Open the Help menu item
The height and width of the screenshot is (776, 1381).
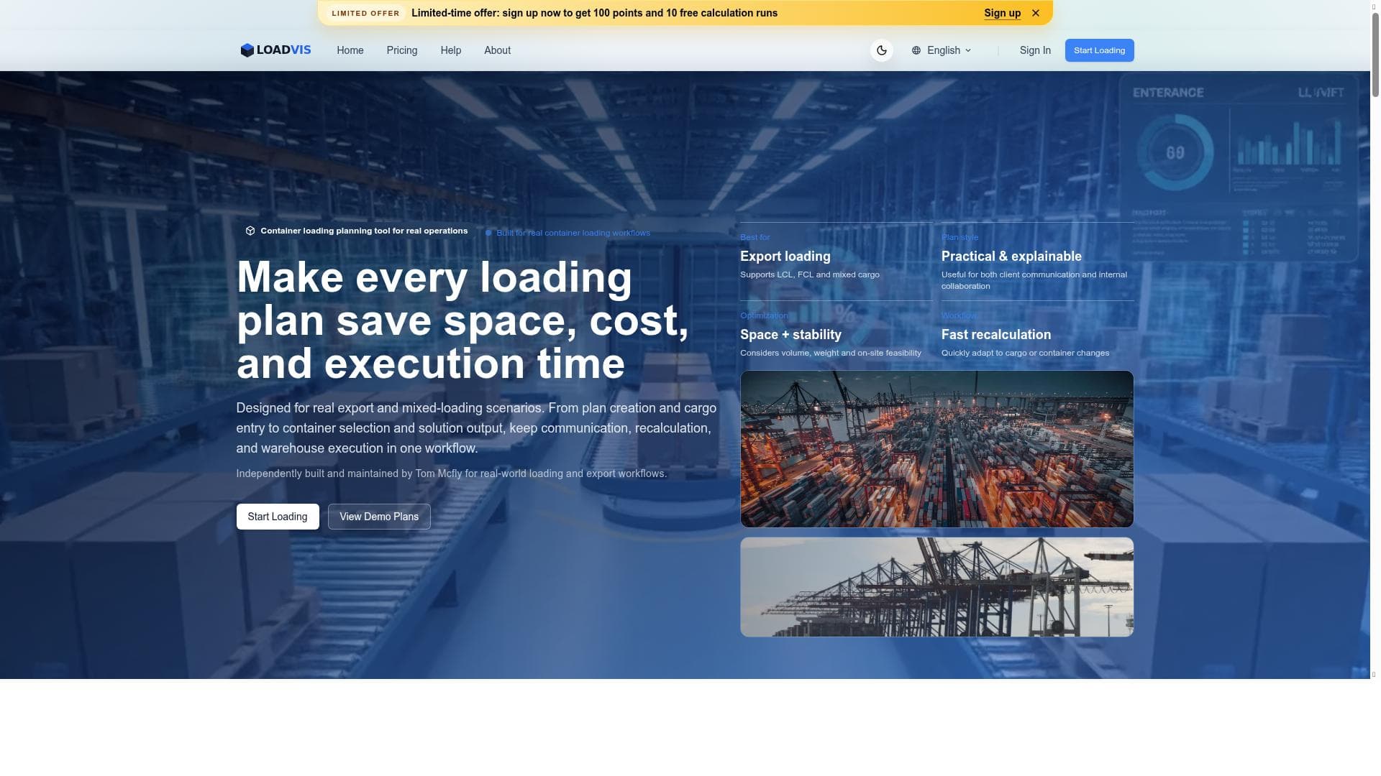[x=450, y=50]
